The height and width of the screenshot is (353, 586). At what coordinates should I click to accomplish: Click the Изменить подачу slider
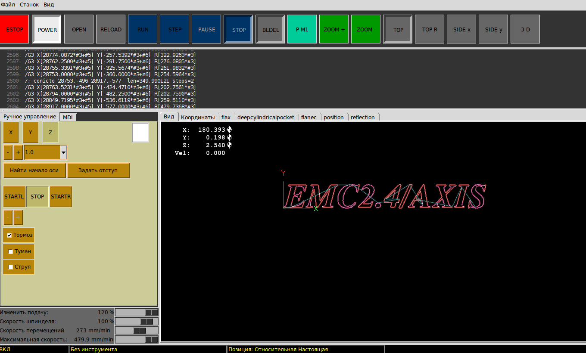click(x=137, y=313)
